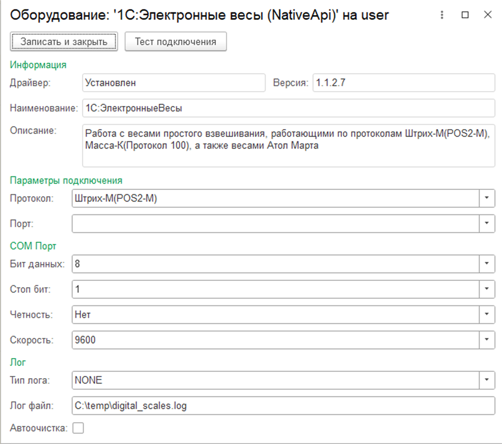Open the Порт dropdown arrow
Viewport: 502px width, 444px height.
tap(486, 223)
